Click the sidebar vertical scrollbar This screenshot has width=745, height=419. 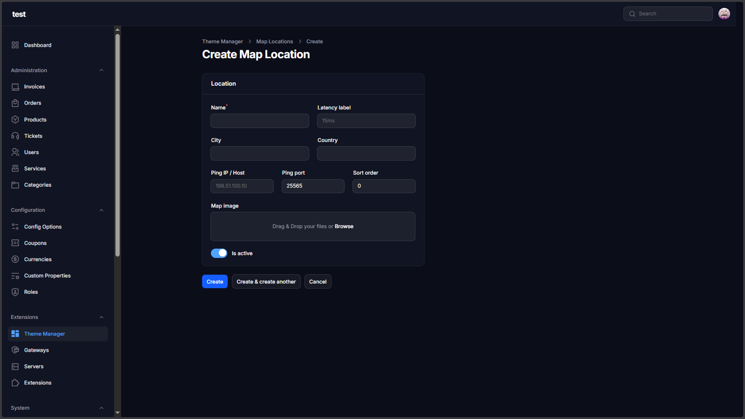pos(118,144)
